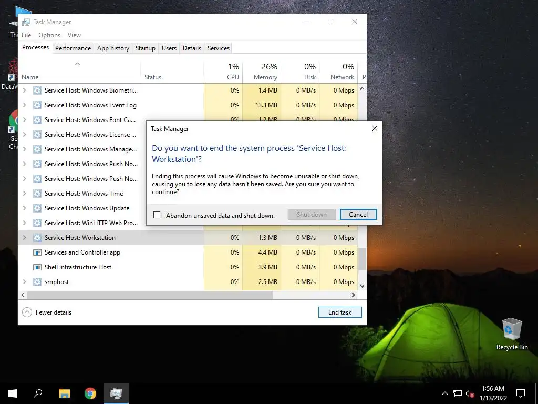Viewport: 538px width, 404px height.
Task: Click gear icon of Windows License service
Action: pyautogui.click(x=37, y=135)
